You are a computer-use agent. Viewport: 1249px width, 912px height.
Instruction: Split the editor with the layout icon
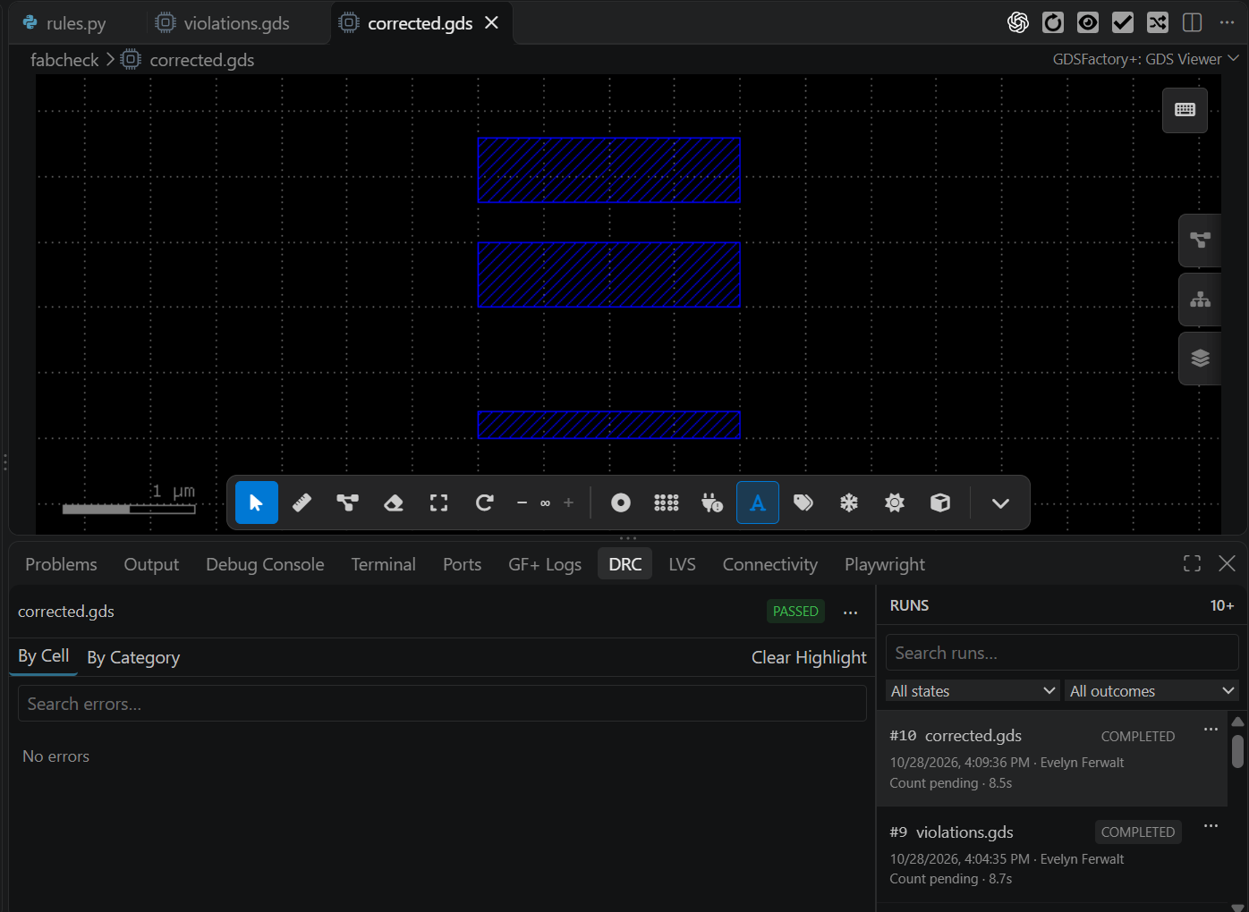[1193, 22]
